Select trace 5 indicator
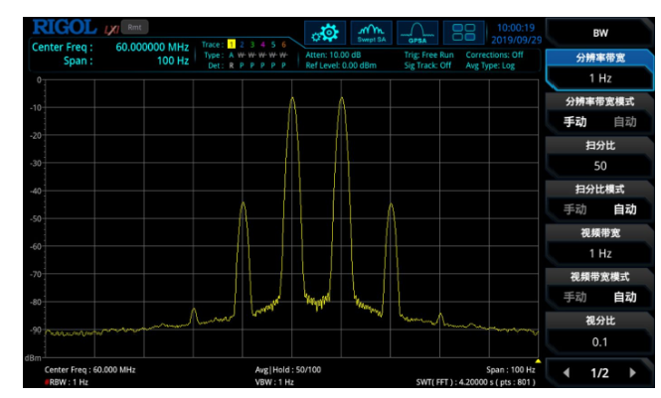Screen dimensions: 661x398 (x=273, y=45)
